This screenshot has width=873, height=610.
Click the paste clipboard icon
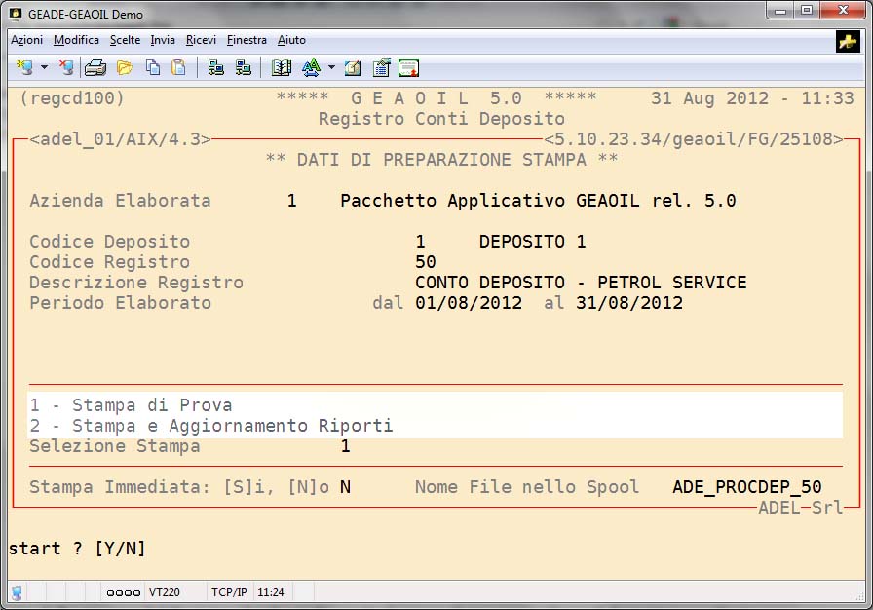pyautogui.click(x=178, y=67)
